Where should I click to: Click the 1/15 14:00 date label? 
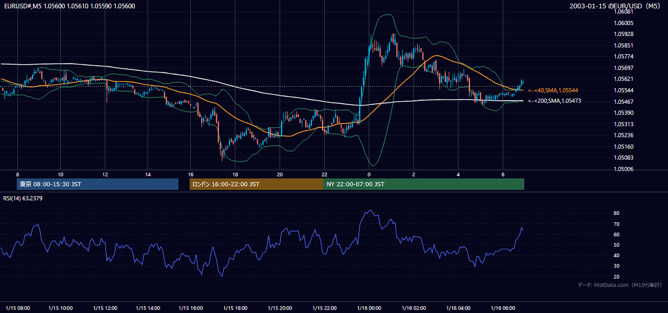point(148,308)
